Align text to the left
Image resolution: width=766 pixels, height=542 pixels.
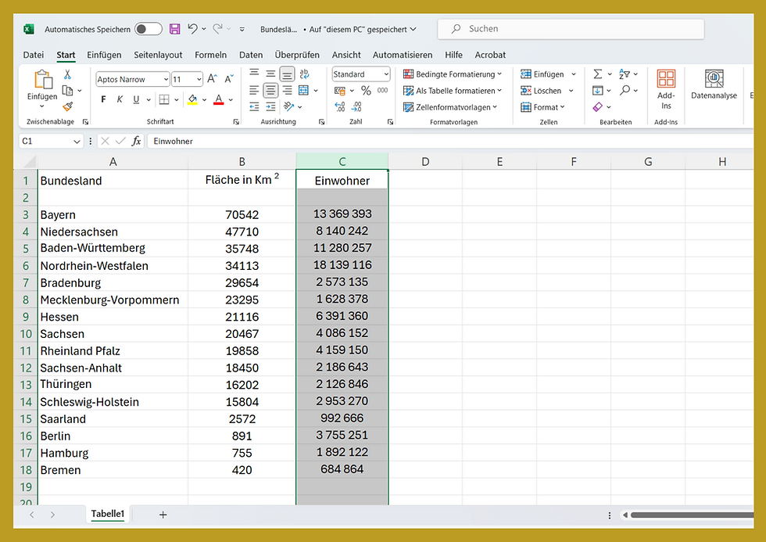[x=254, y=90]
